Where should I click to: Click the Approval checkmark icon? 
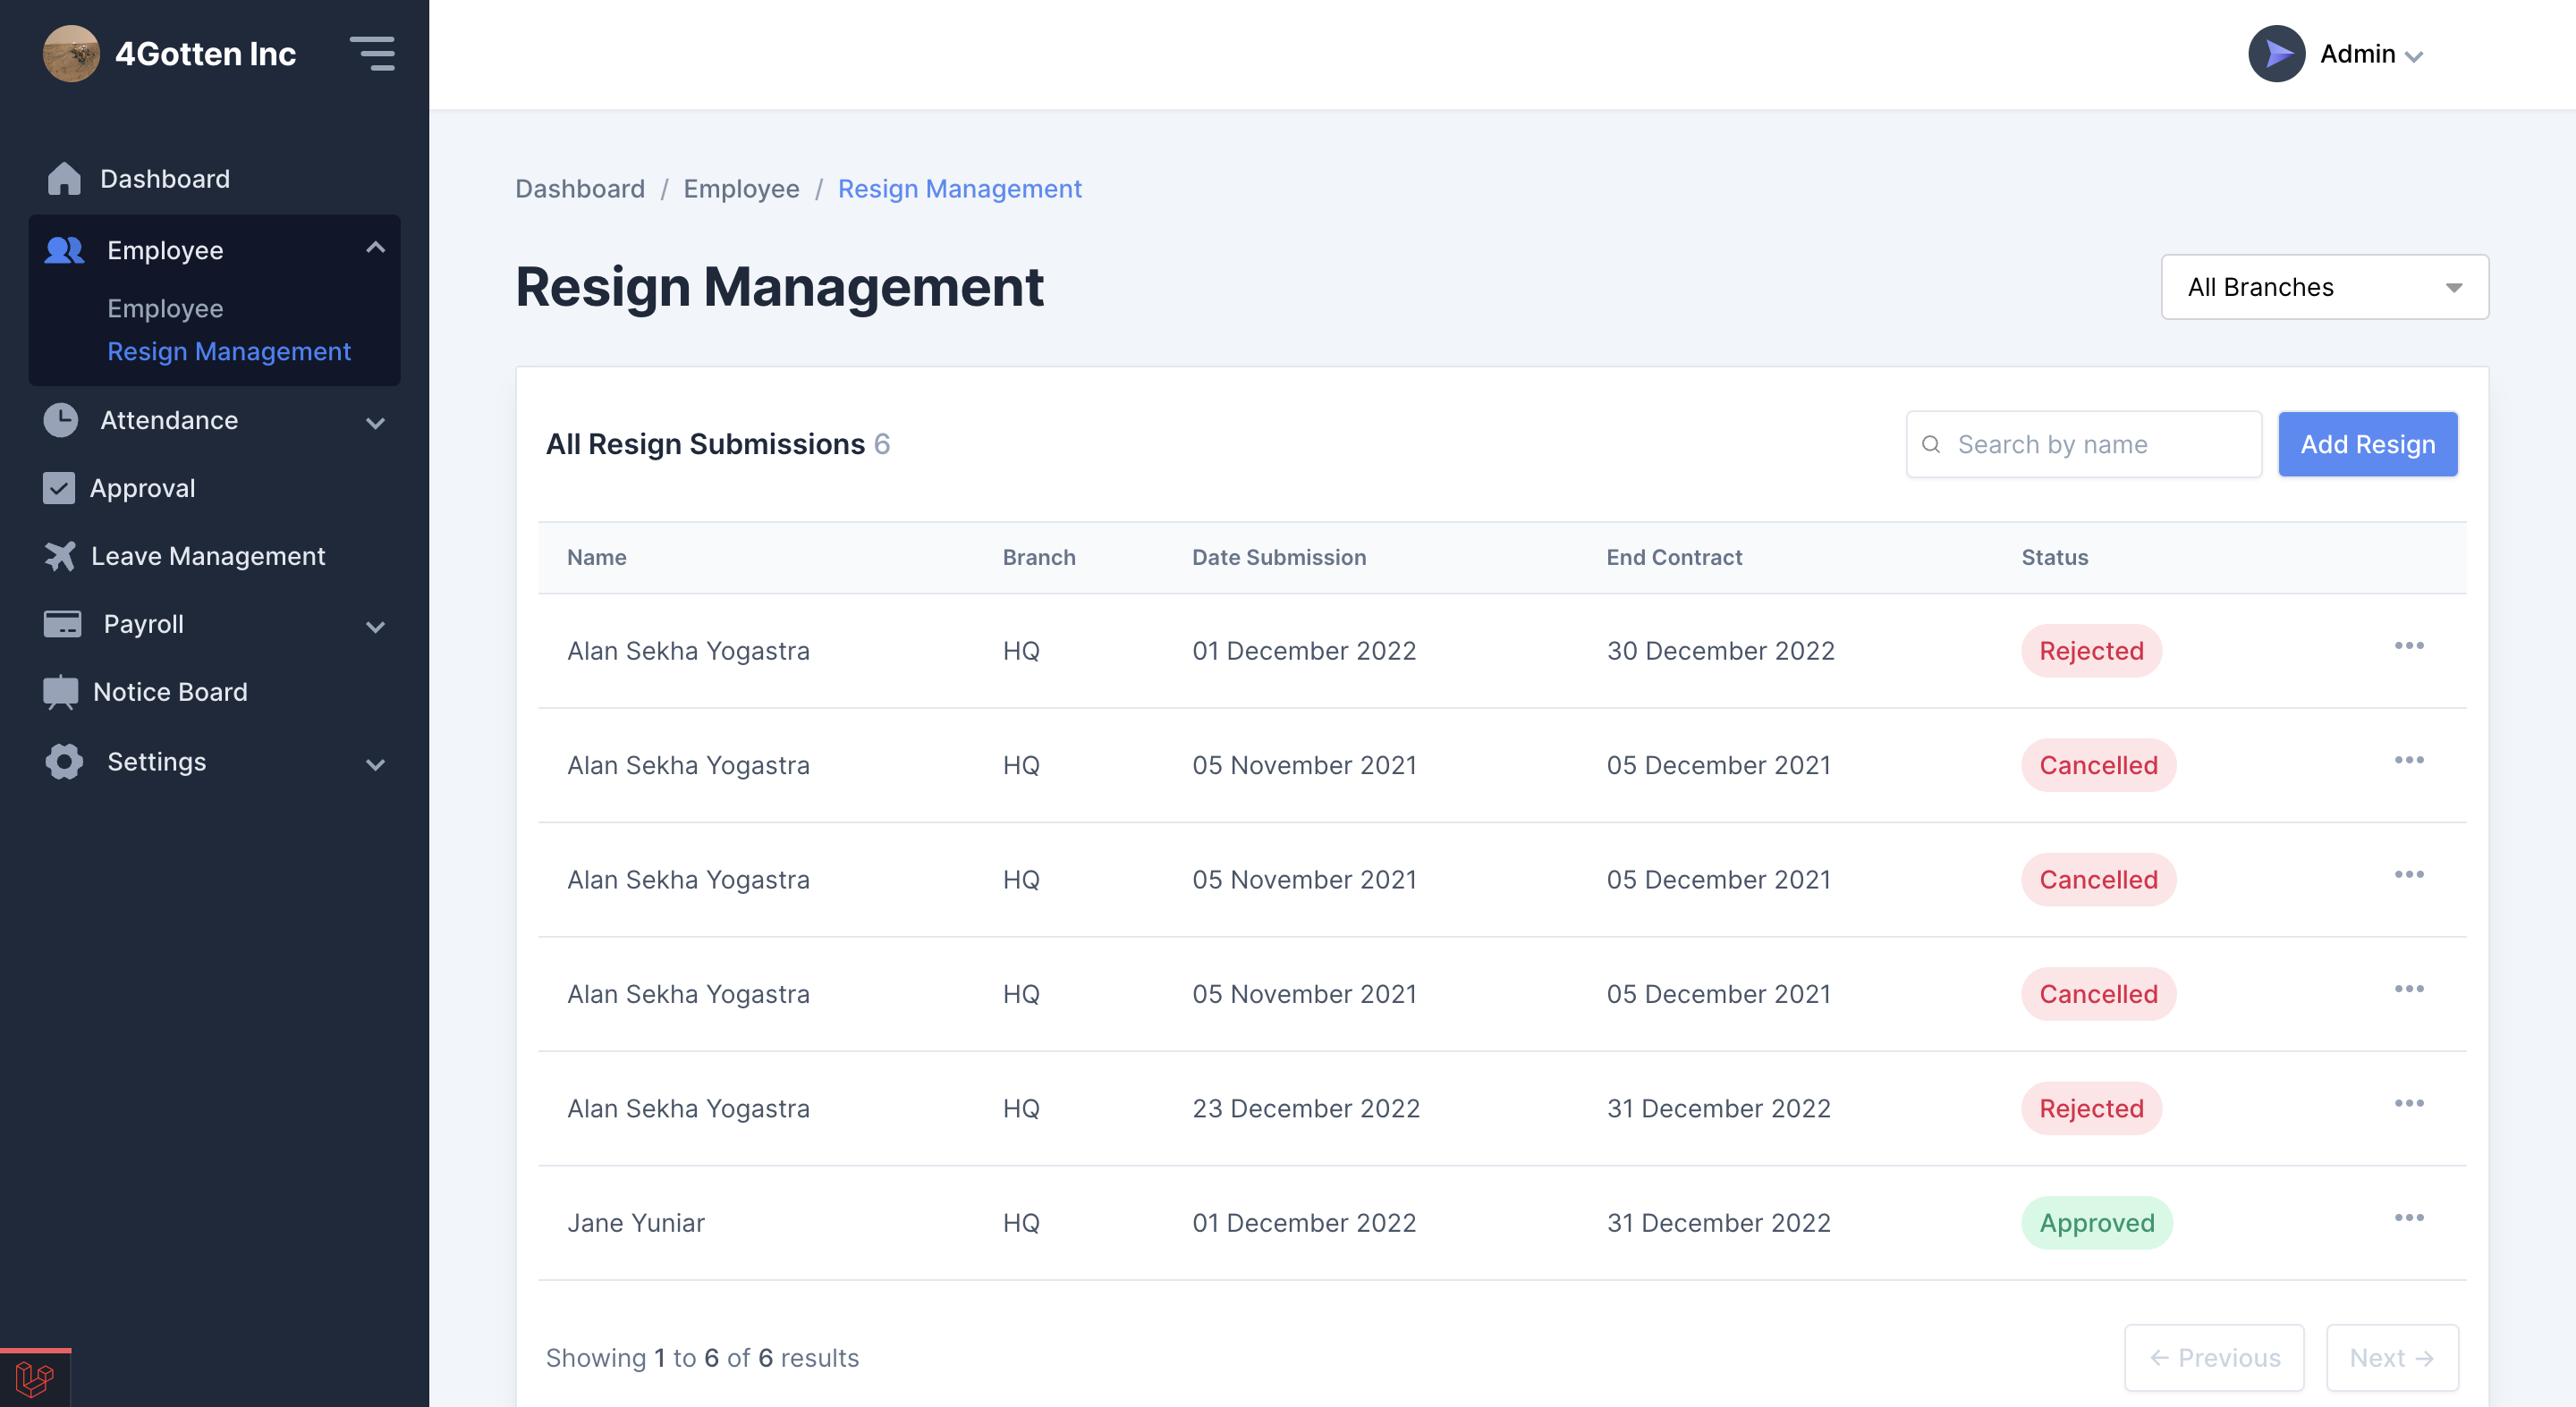59,489
